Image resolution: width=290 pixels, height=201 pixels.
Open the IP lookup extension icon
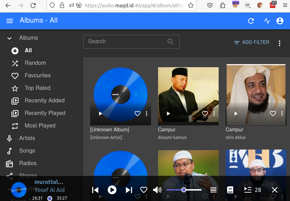[x=247, y=5]
